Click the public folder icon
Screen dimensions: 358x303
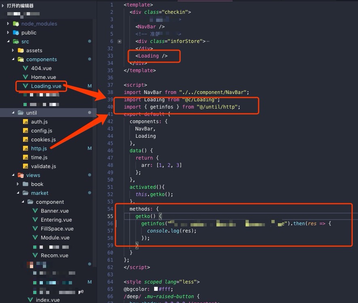pos(16,32)
